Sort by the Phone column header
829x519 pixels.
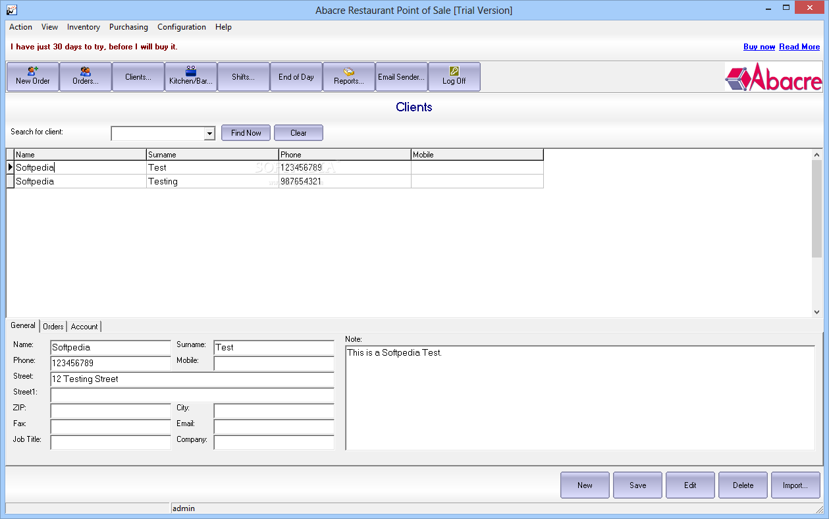tap(345, 155)
